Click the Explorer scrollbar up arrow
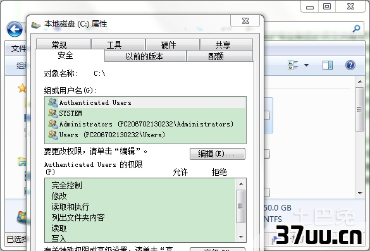This screenshot has width=370, height=251. pyautogui.click(x=360, y=82)
